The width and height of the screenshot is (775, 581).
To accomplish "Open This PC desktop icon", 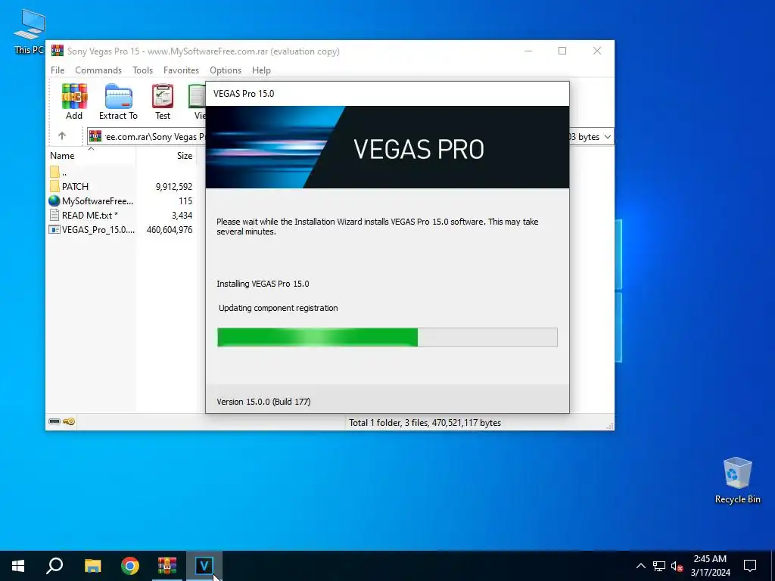I will tap(30, 31).
